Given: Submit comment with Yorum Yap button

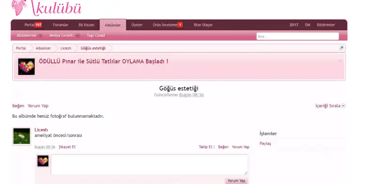Looking at the screenshot, I should pyautogui.click(x=236, y=181).
